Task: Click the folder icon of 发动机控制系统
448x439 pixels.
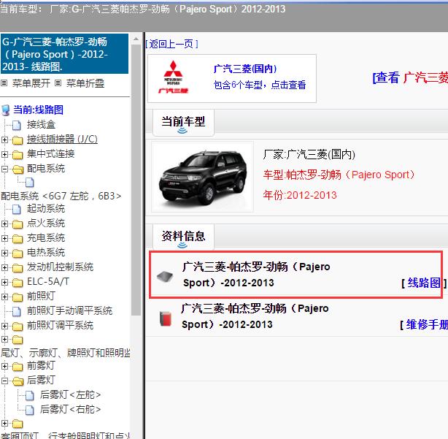Action: click(x=18, y=267)
